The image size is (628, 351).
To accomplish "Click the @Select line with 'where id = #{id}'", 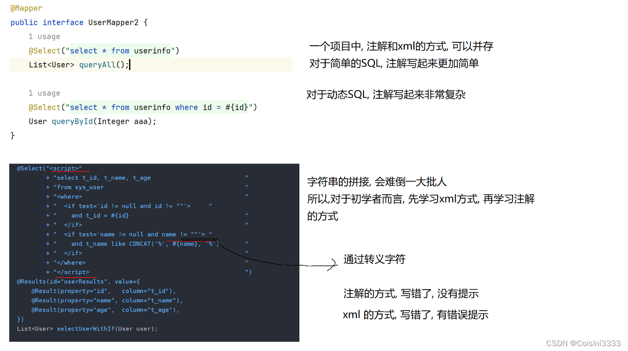I will pos(143,107).
